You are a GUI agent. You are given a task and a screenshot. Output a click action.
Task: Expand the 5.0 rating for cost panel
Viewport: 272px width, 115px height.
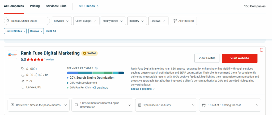(x=230, y=105)
